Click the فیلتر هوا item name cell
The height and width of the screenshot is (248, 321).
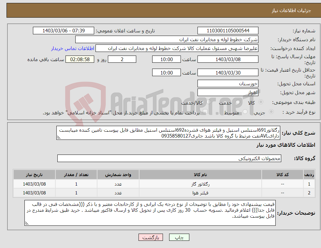tap(200, 193)
